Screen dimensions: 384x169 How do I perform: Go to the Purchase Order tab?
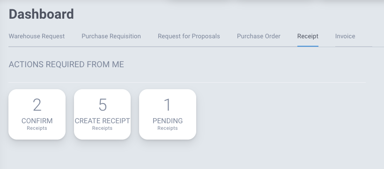pos(258,36)
